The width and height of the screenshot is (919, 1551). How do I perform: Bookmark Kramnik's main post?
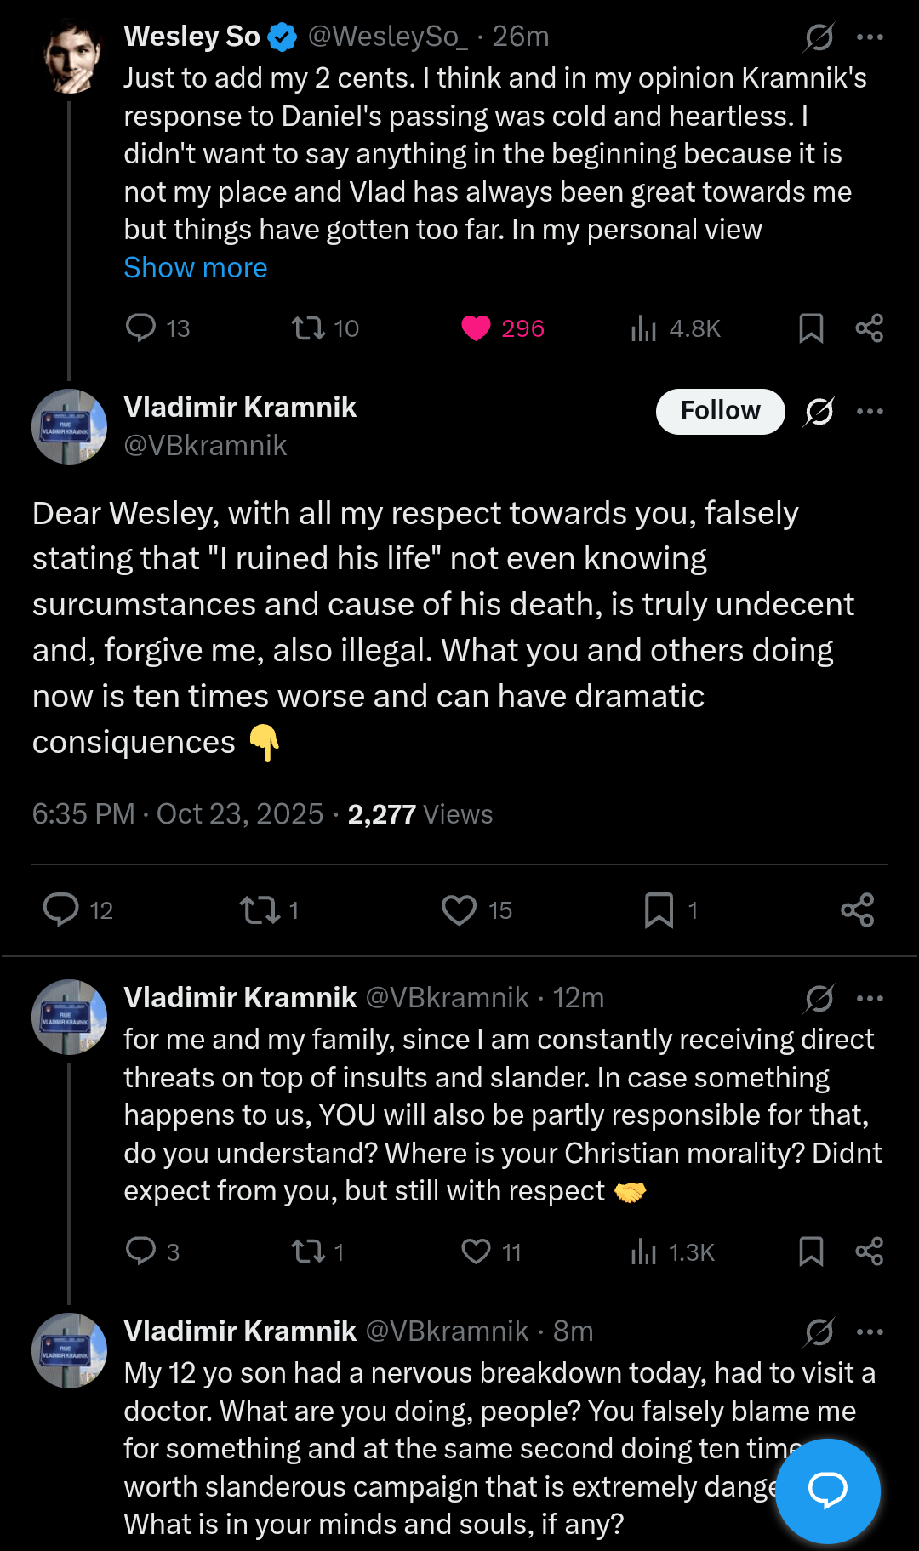coord(659,910)
